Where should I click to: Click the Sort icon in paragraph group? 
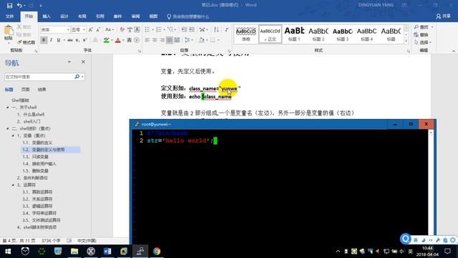point(216,29)
